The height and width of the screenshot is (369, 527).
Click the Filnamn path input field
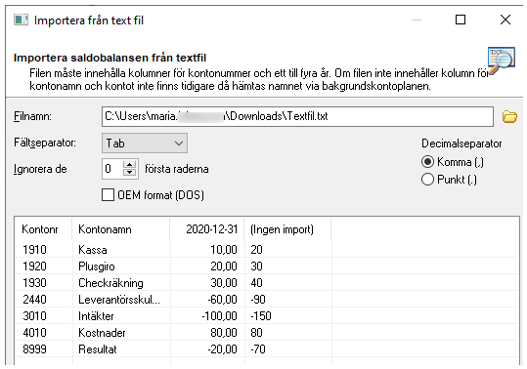coord(297,116)
